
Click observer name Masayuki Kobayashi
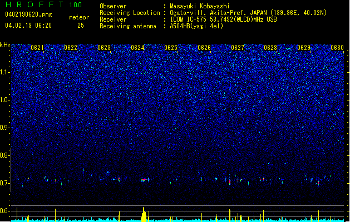point(200,6)
